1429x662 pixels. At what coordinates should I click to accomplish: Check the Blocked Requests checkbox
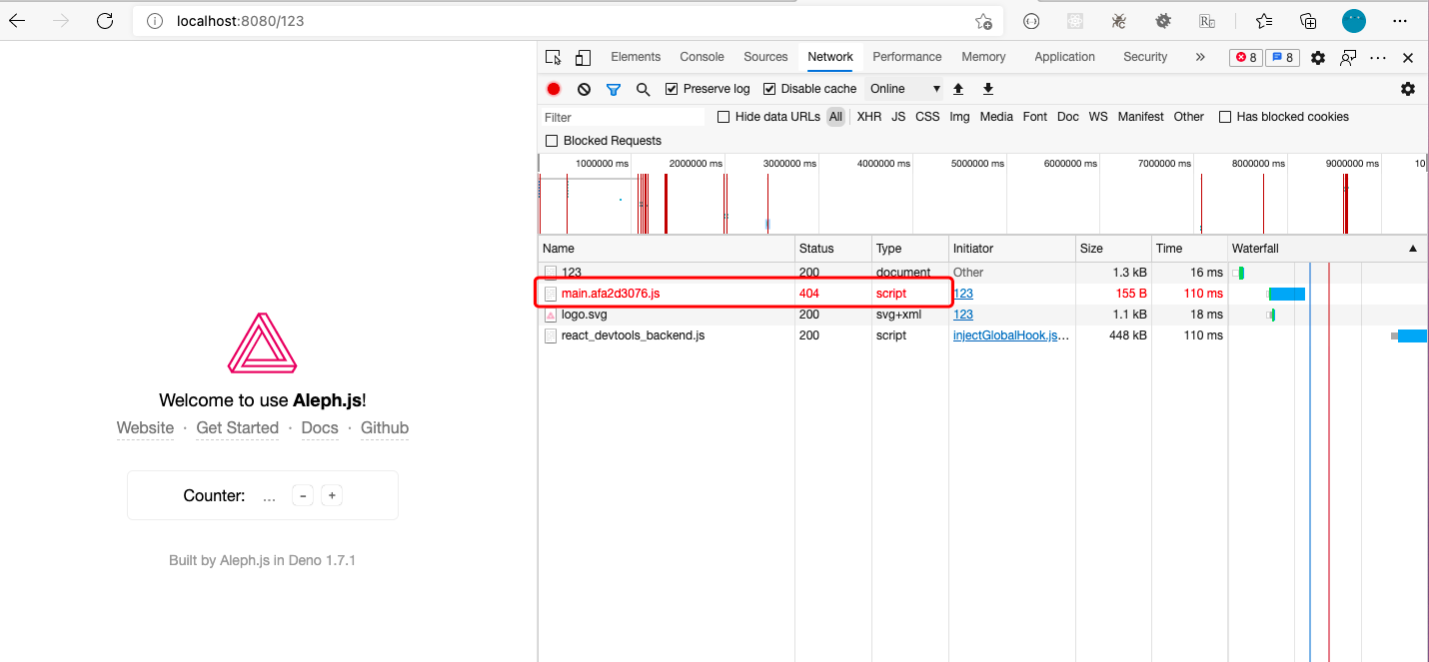coord(552,141)
